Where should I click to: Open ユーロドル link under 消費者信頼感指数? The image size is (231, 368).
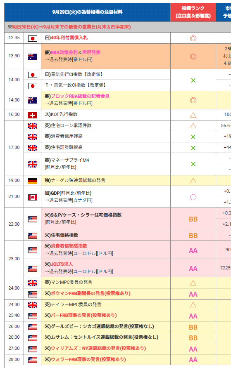pos(85,253)
